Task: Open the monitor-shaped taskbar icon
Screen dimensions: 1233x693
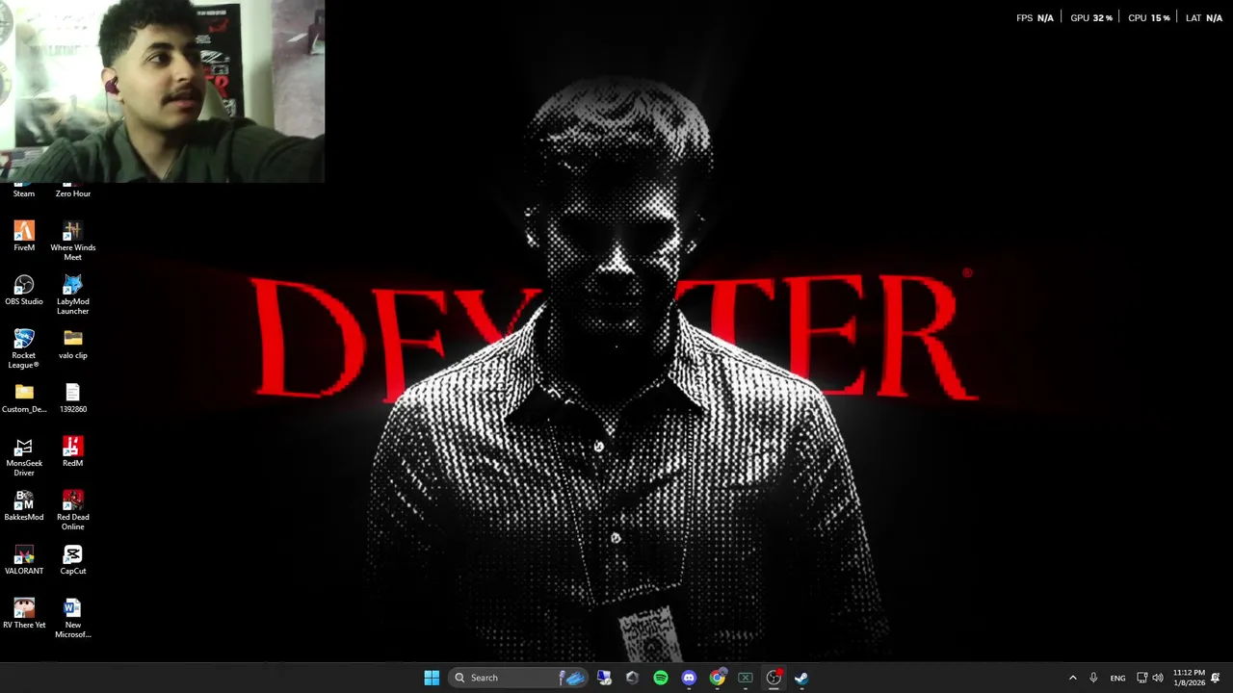Action: (604, 678)
